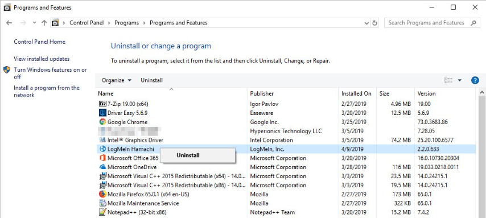This screenshot has height=218, width=486.
Task: Open Install a program from the network
Action: coord(47,92)
